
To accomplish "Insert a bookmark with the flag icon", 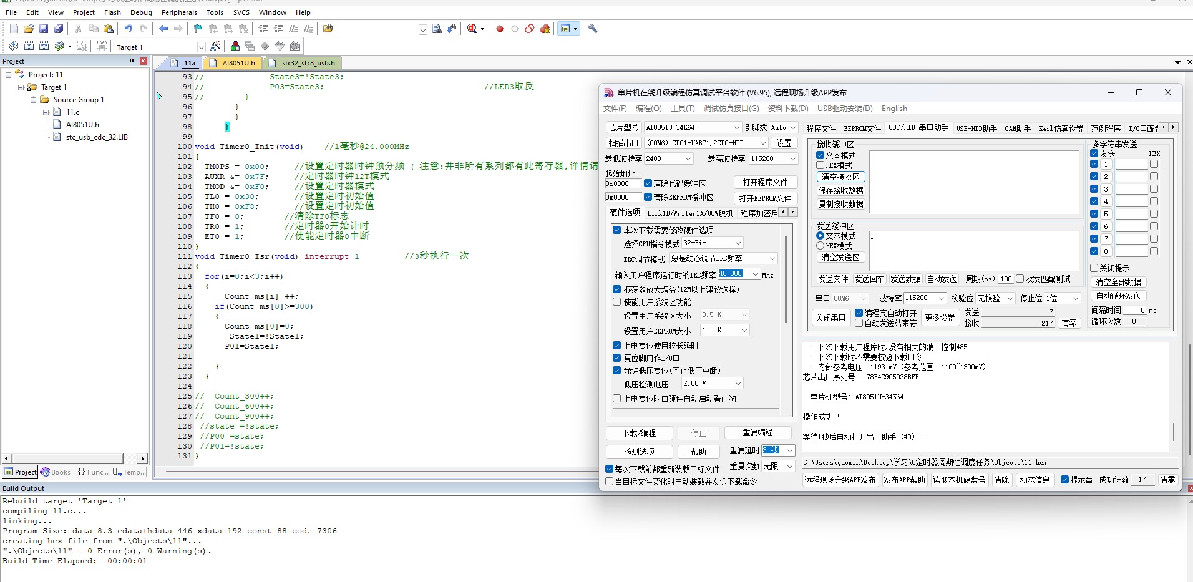I will pos(198,29).
